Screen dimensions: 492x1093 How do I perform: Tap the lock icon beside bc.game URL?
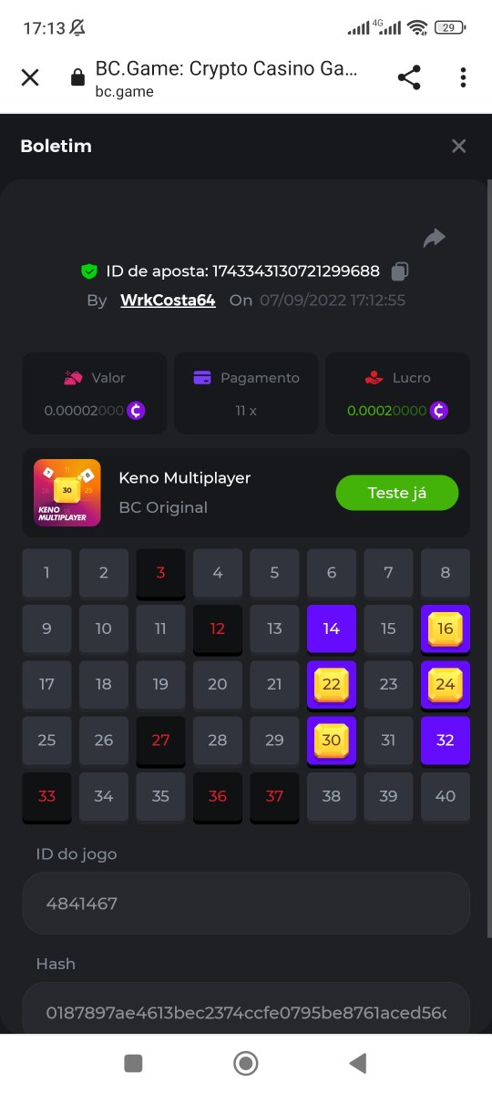(x=78, y=77)
